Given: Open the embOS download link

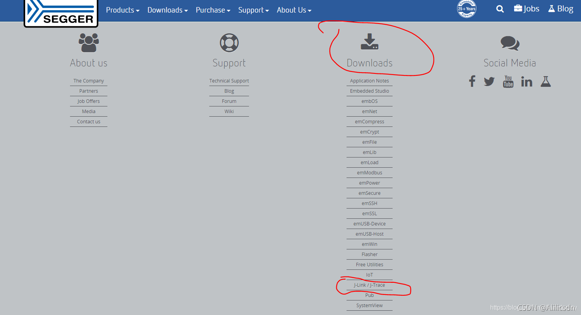Looking at the screenshot, I should pyautogui.click(x=369, y=101).
